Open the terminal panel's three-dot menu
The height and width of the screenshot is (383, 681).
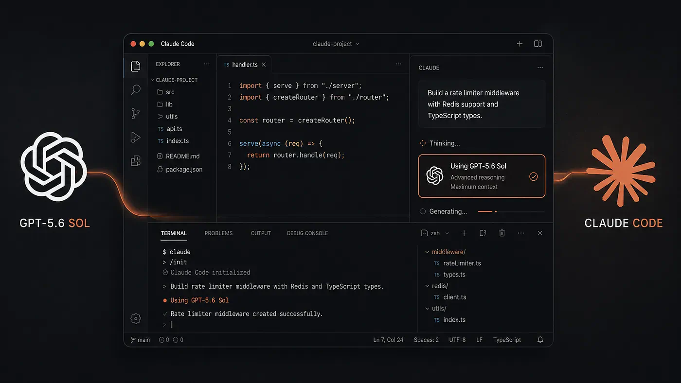[521, 233]
